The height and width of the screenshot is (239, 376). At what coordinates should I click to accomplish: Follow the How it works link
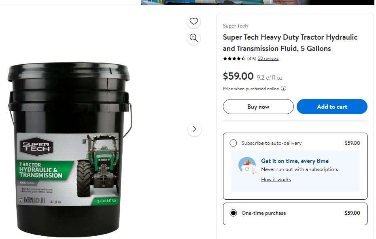coord(276,180)
